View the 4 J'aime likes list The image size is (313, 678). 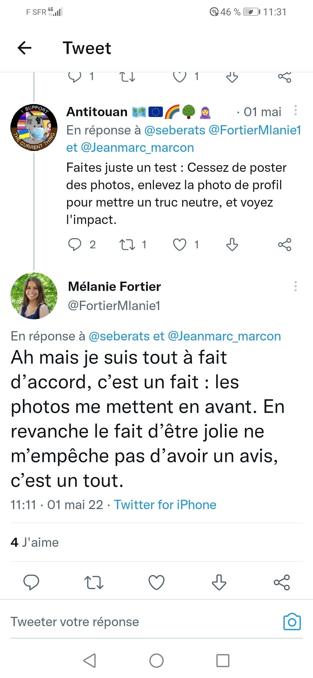coord(35,542)
